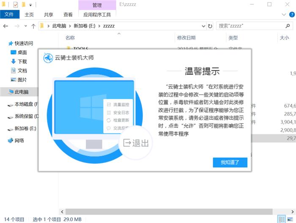Open chevron after 此电脑 breadcrumb
Viewport: 296px width, 223px height.
click(x=70, y=26)
